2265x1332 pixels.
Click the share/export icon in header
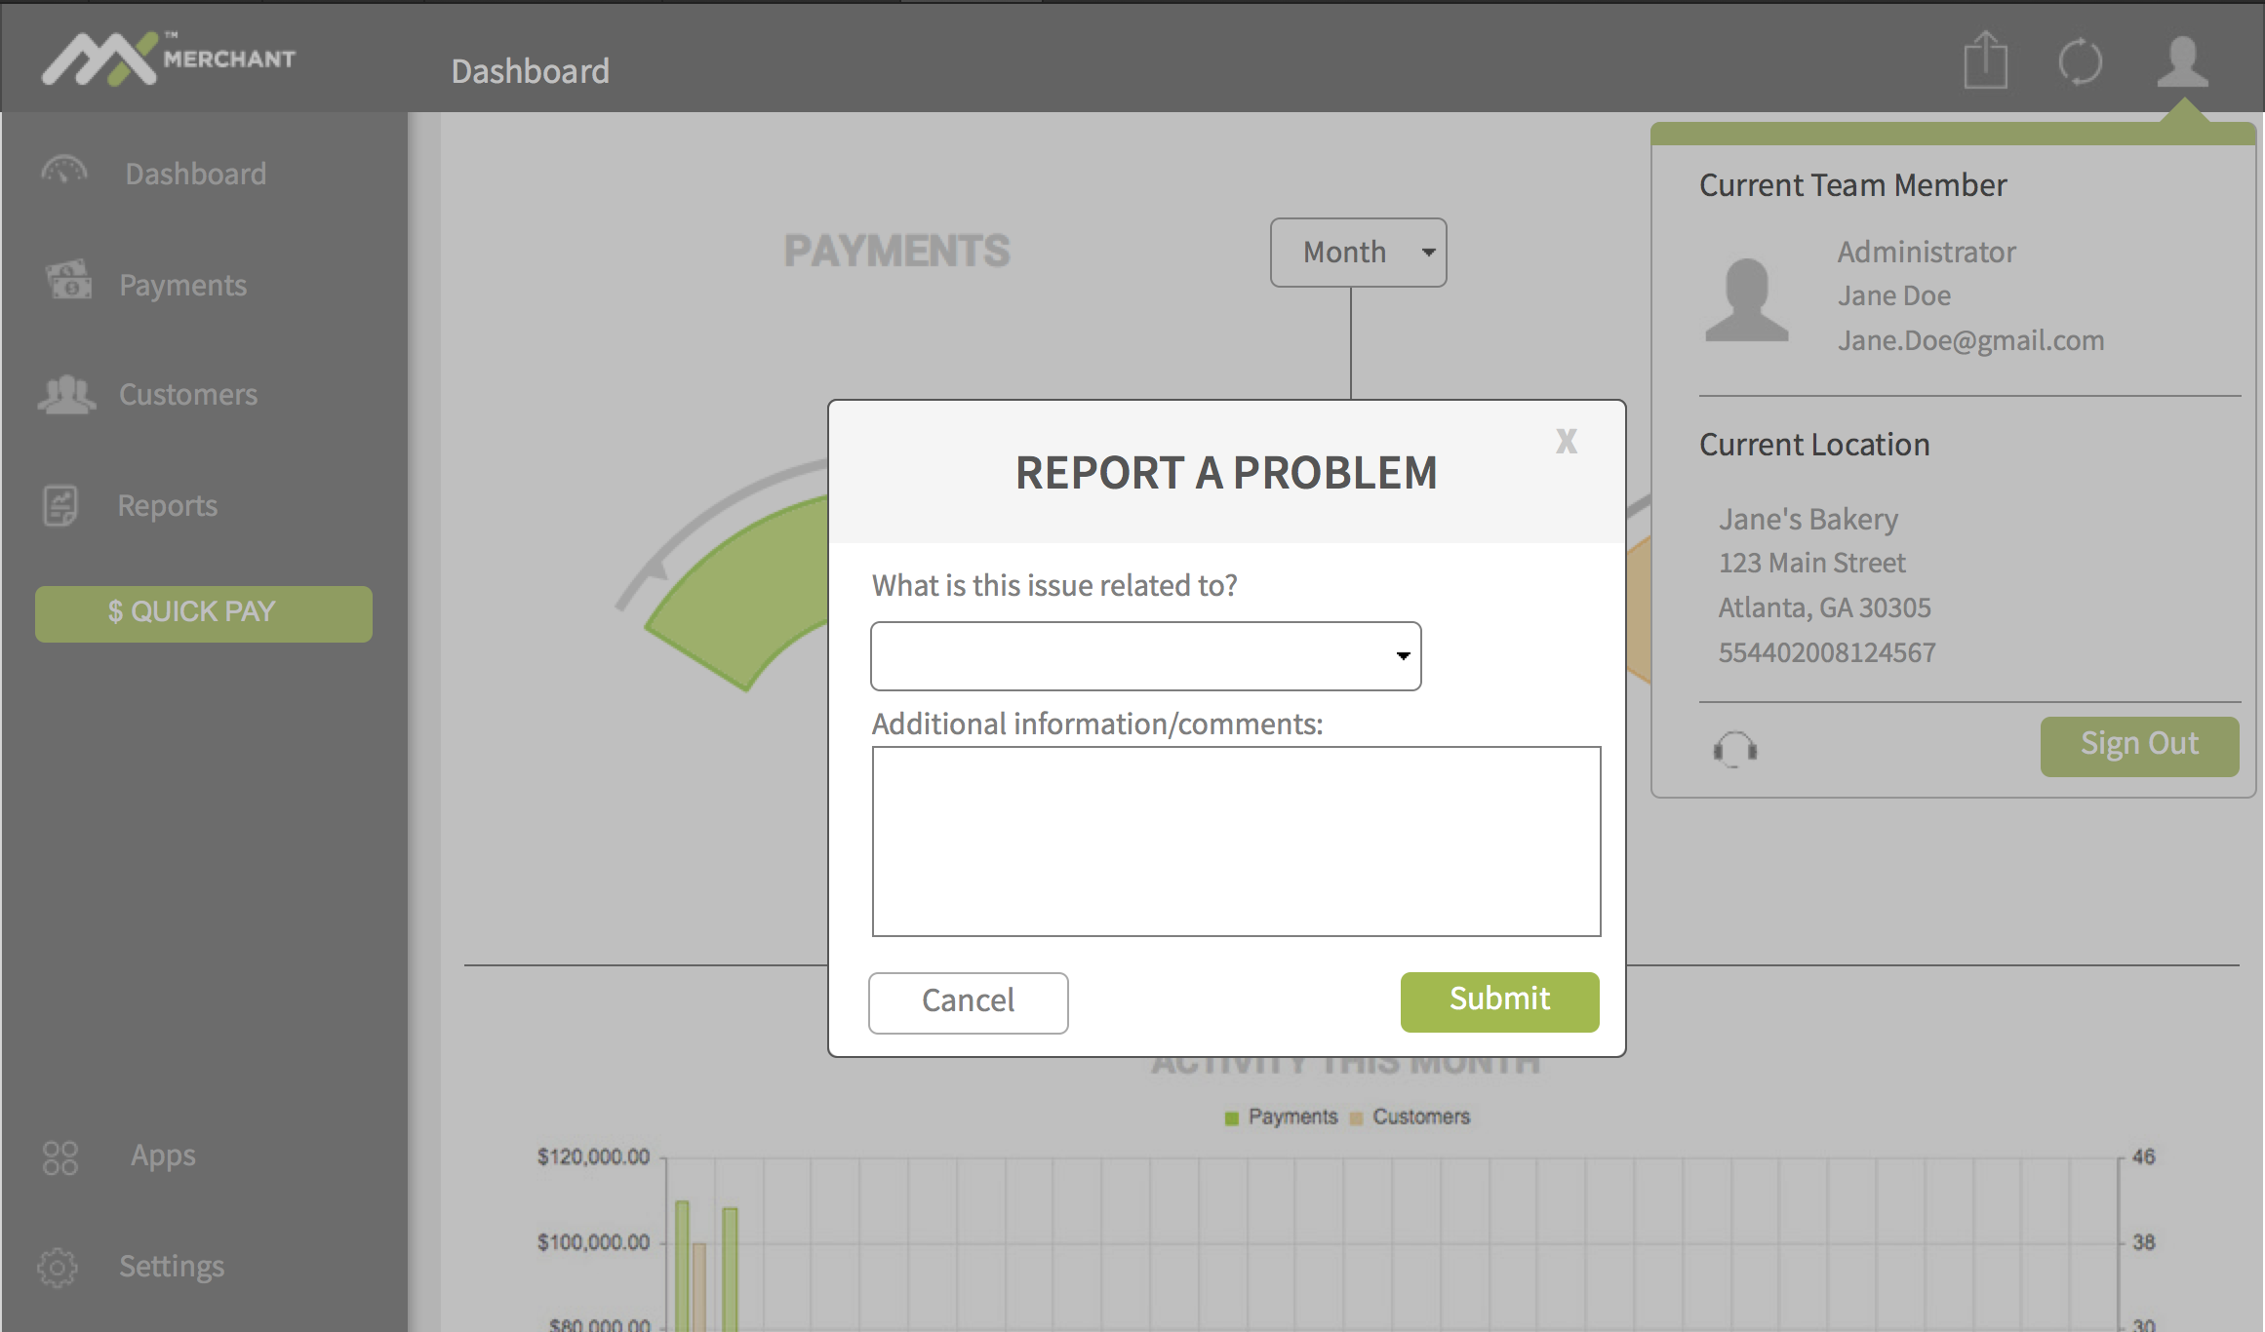tap(1985, 61)
